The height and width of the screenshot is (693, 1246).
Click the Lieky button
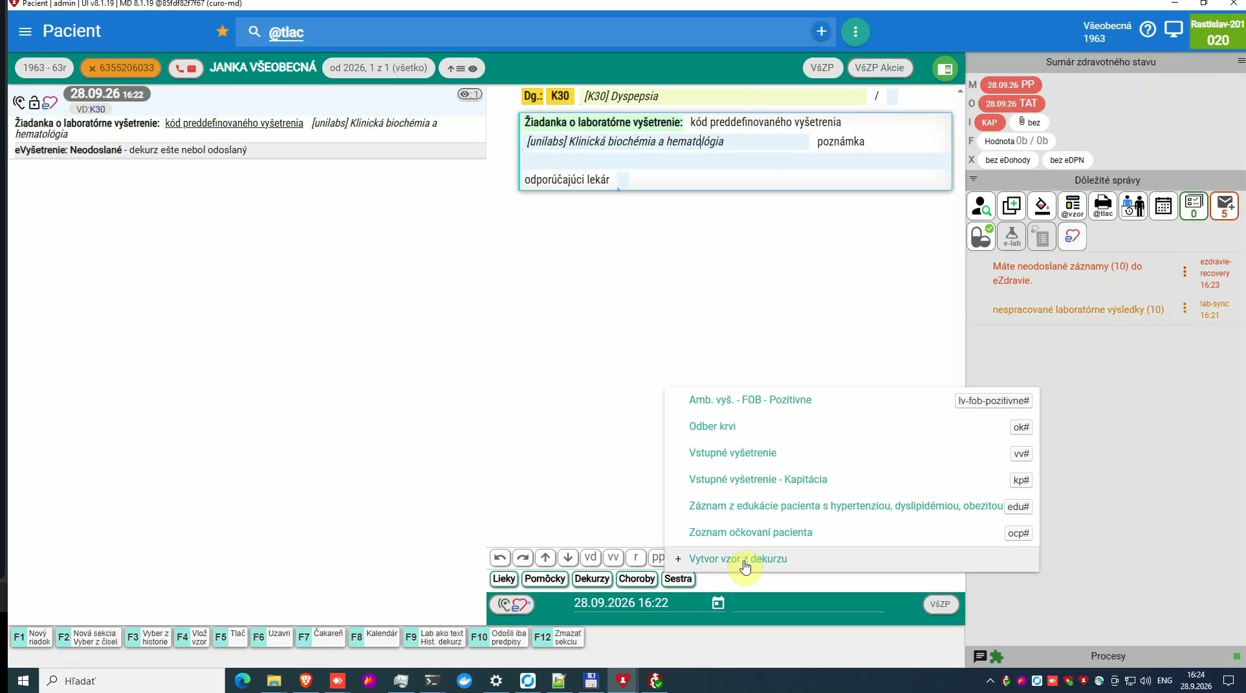click(x=503, y=579)
